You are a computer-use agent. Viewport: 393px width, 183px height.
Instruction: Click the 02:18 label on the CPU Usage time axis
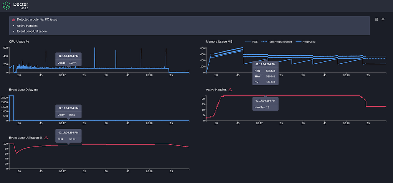149,75
